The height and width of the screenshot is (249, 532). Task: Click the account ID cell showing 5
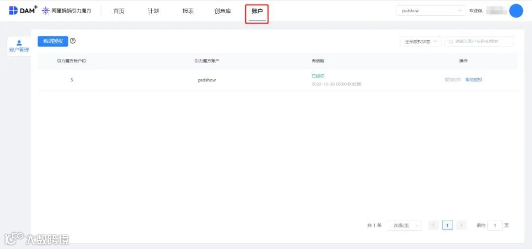pyautogui.click(x=71, y=80)
